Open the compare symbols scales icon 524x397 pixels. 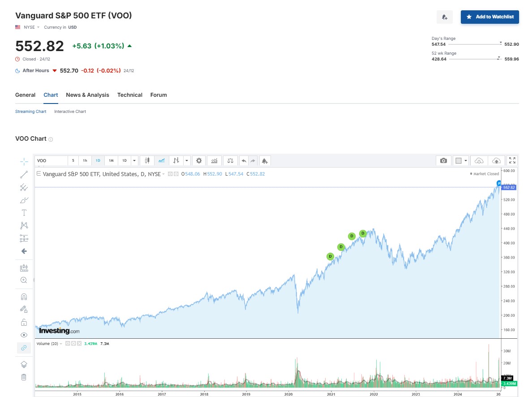230,160
